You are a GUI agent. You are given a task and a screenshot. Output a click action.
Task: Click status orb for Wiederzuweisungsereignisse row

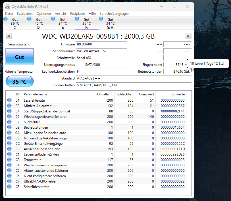coord(9,165)
